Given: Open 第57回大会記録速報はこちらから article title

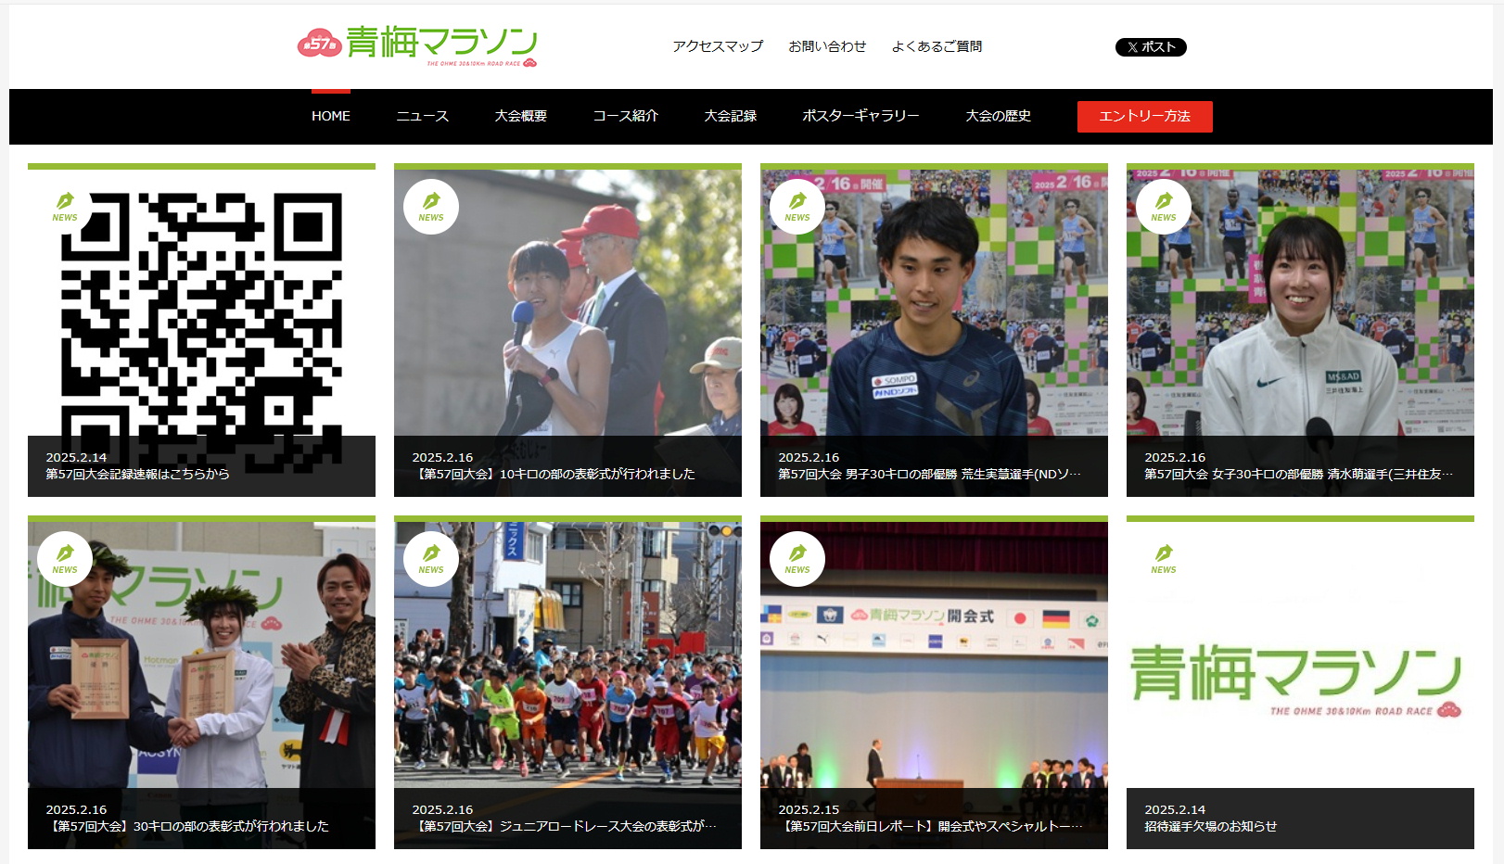Looking at the screenshot, I should (137, 474).
